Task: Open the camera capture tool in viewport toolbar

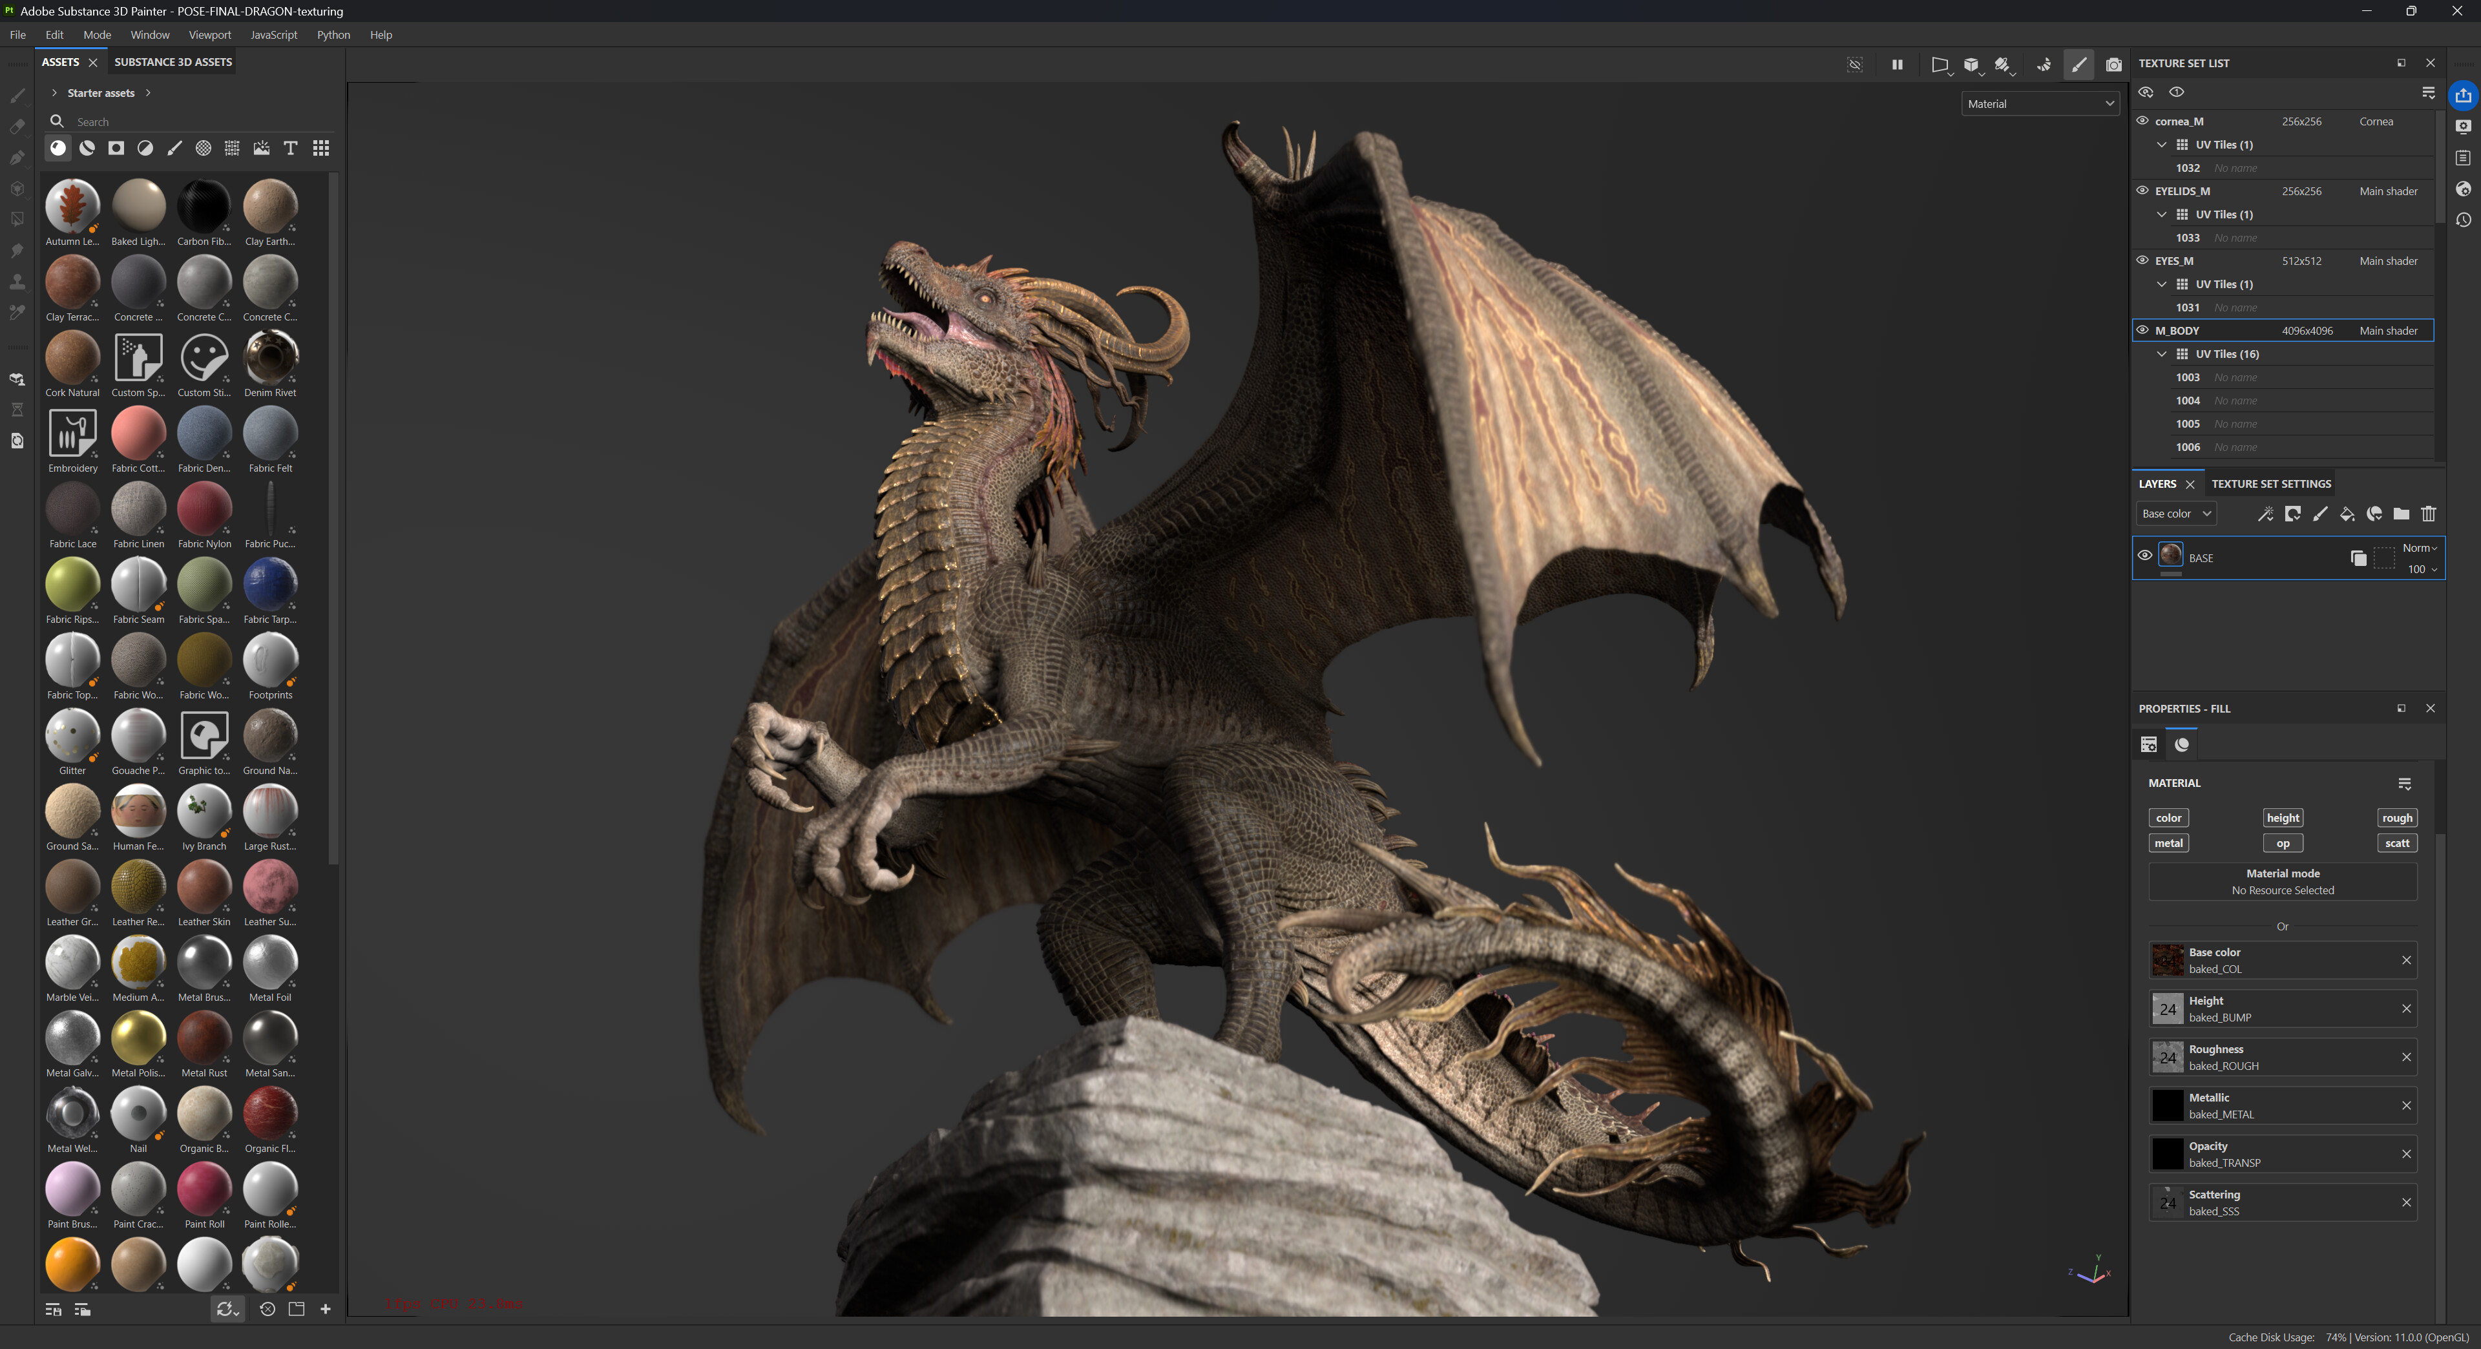Action: point(2114,65)
